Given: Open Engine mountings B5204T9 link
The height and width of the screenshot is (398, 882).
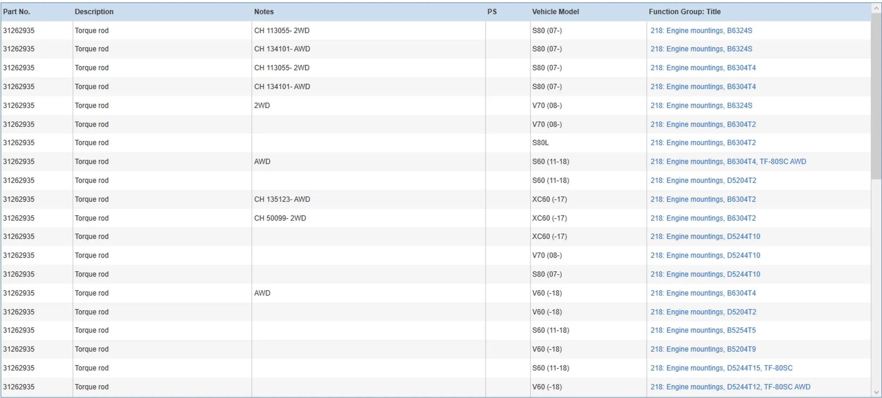Looking at the screenshot, I should click(703, 349).
